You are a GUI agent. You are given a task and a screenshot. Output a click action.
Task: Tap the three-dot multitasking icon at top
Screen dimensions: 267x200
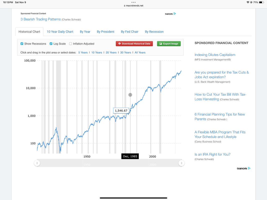[x=134, y=2]
